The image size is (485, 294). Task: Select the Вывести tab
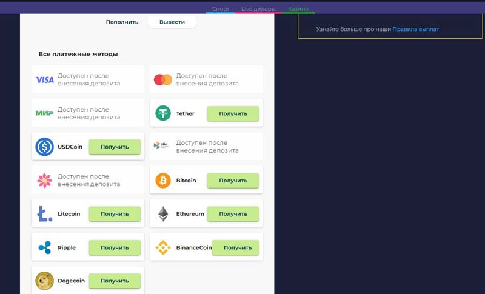(x=172, y=22)
